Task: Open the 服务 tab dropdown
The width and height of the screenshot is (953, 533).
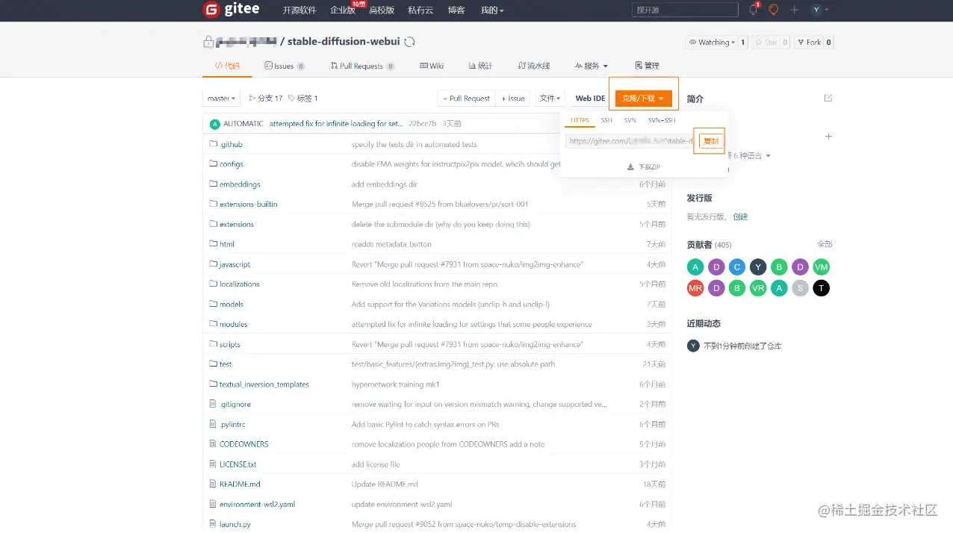Action: [591, 66]
